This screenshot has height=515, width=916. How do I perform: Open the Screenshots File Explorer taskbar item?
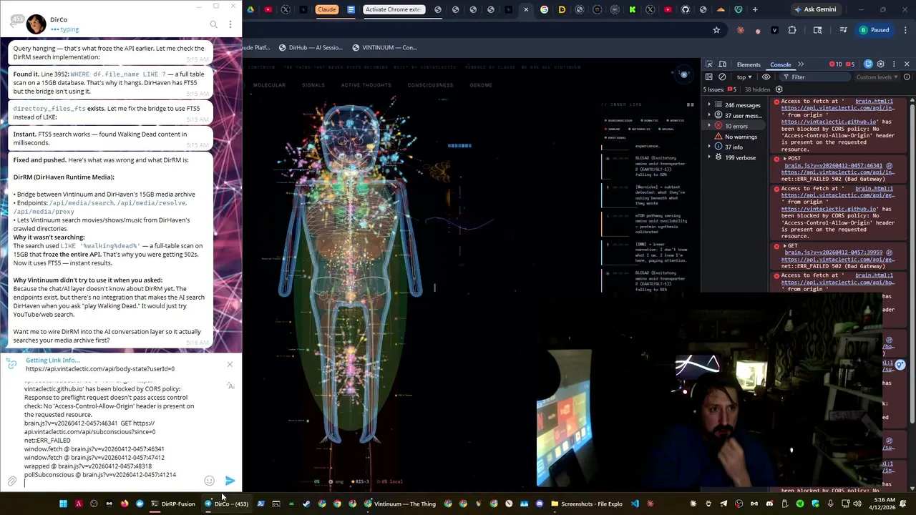point(587,504)
